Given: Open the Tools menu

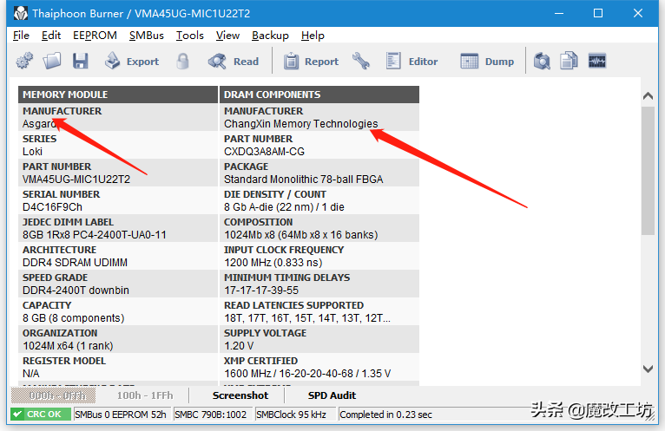Looking at the screenshot, I should tap(189, 36).
